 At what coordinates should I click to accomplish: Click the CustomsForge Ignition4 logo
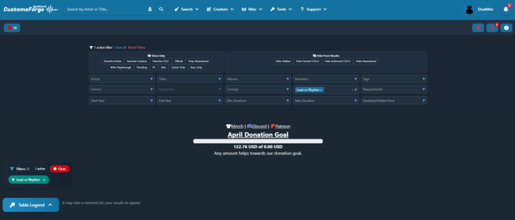click(31, 9)
